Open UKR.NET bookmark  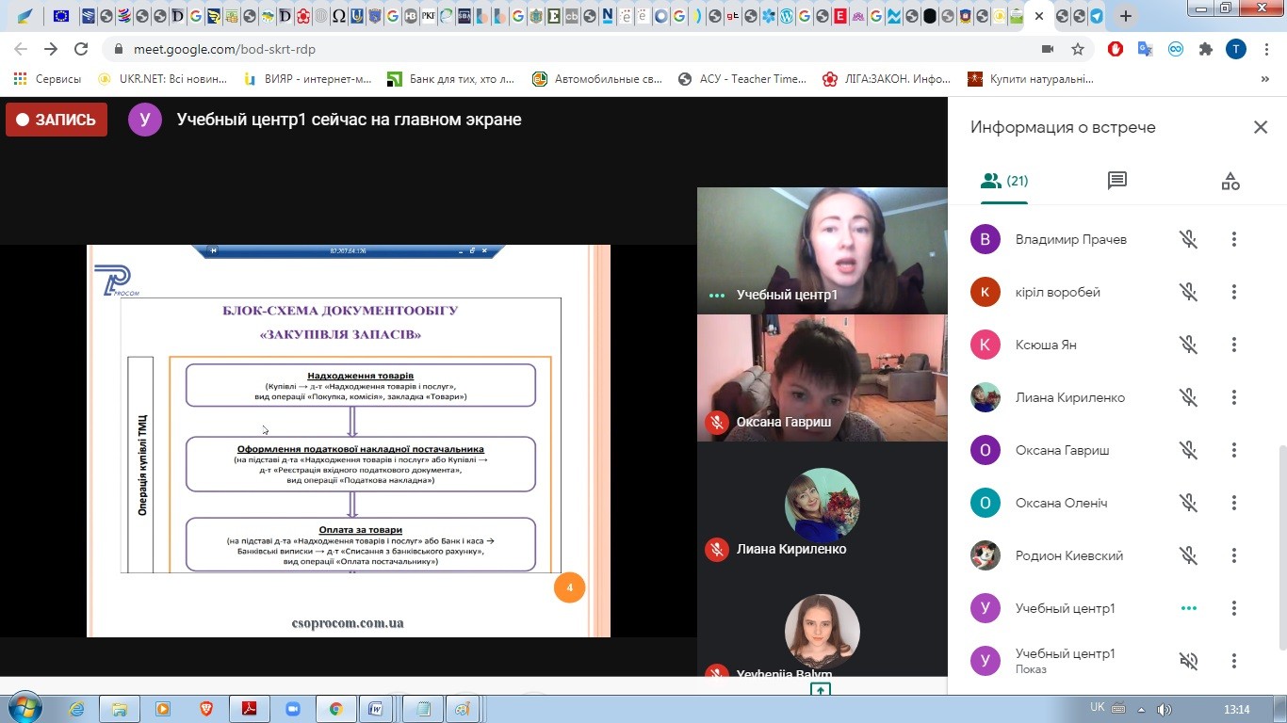(161, 79)
